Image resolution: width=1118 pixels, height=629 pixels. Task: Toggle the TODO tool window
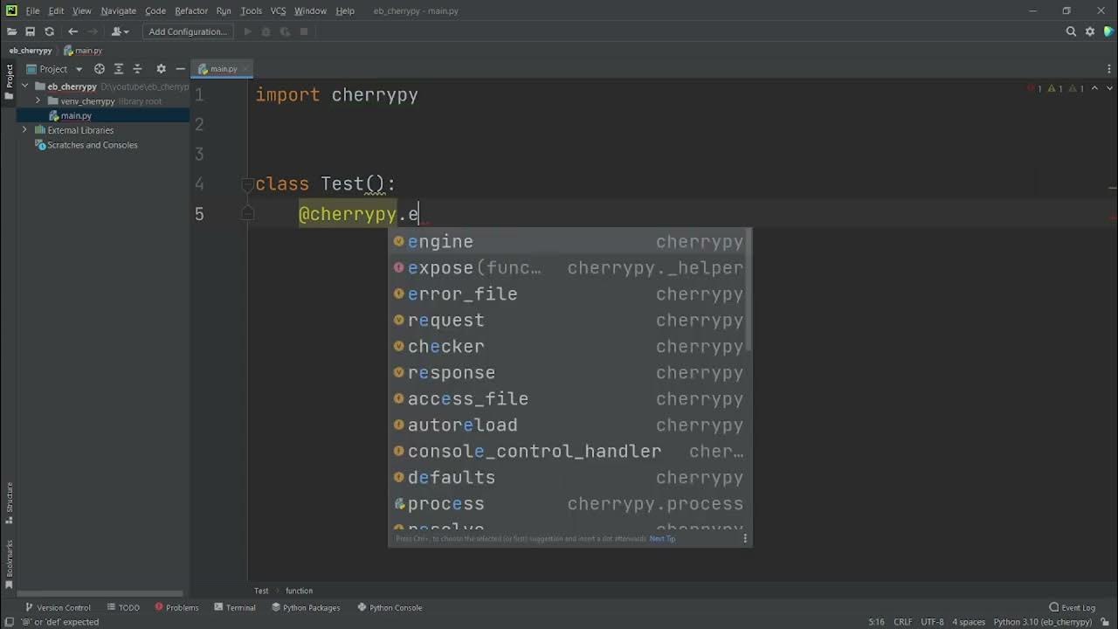[123, 607]
